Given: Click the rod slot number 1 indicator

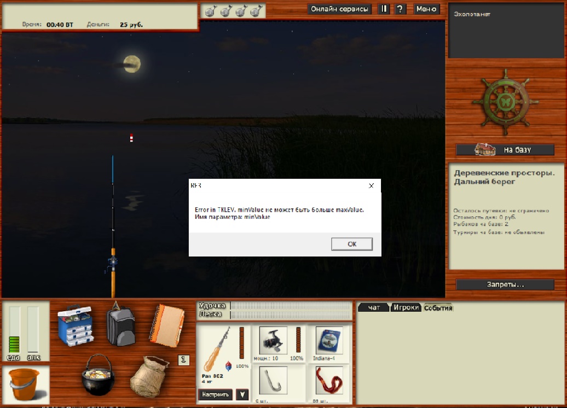Looking at the screenshot, I should click(183, 359).
